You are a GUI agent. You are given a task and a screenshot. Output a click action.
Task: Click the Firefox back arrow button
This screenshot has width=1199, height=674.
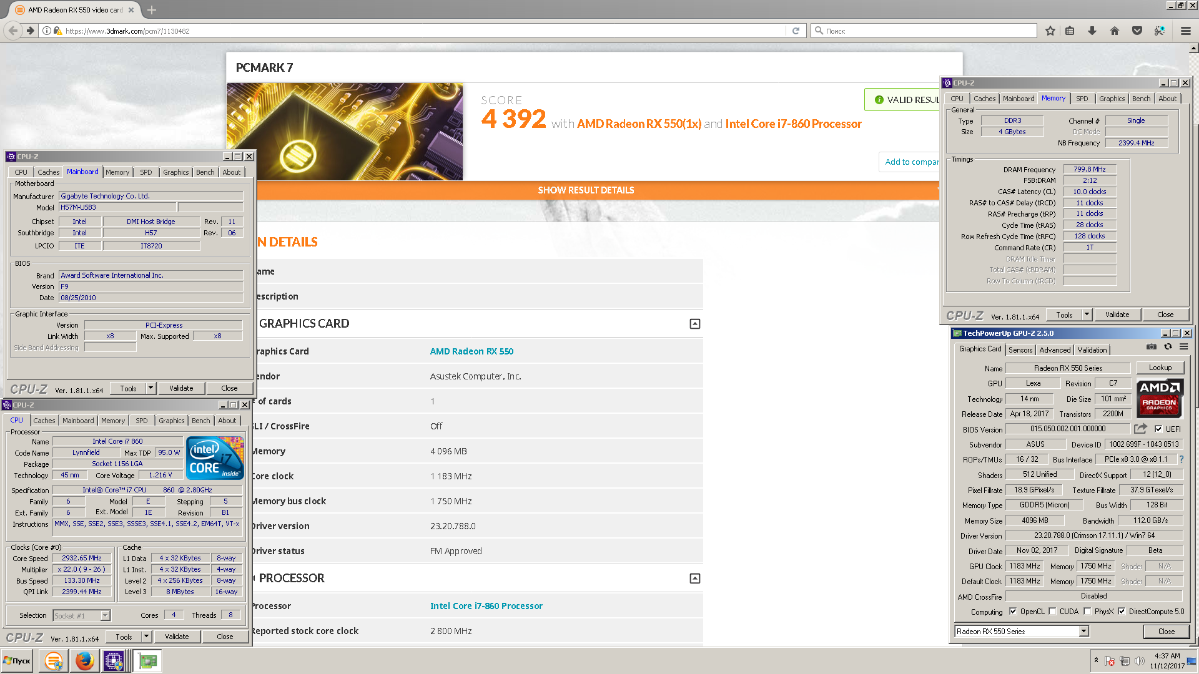pyautogui.click(x=13, y=31)
